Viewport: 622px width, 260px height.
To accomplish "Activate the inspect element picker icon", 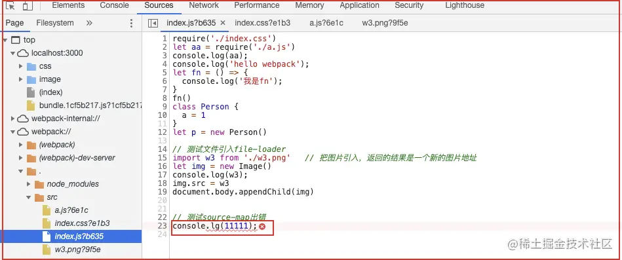I will click(x=10, y=6).
